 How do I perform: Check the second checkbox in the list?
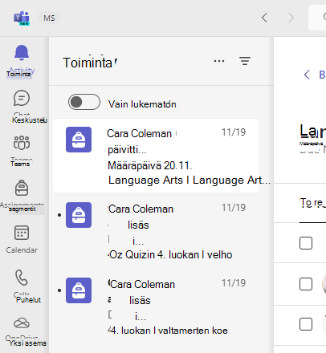point(306,284)
